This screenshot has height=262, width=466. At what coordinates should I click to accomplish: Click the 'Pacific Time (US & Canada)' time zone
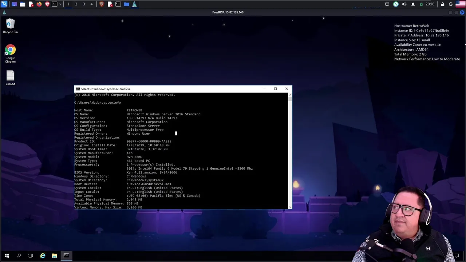point(174,196)
